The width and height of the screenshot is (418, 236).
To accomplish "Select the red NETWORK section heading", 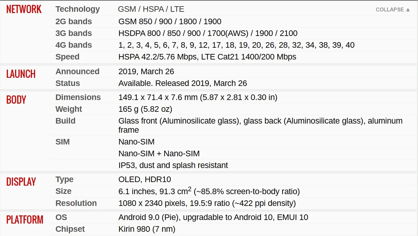I will click(x=23, y=9).
